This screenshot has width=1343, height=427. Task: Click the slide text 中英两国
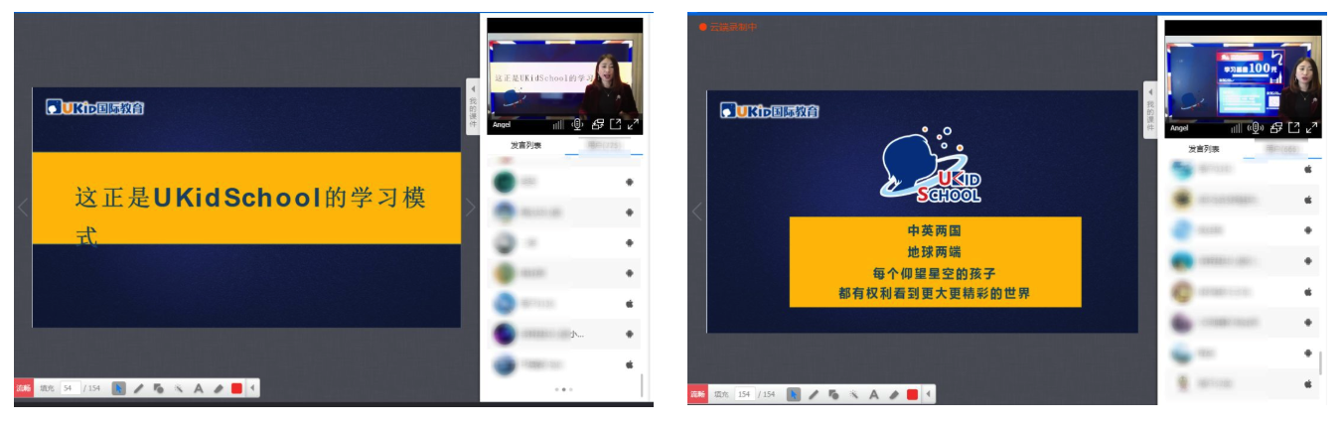(x=935, y=230)
